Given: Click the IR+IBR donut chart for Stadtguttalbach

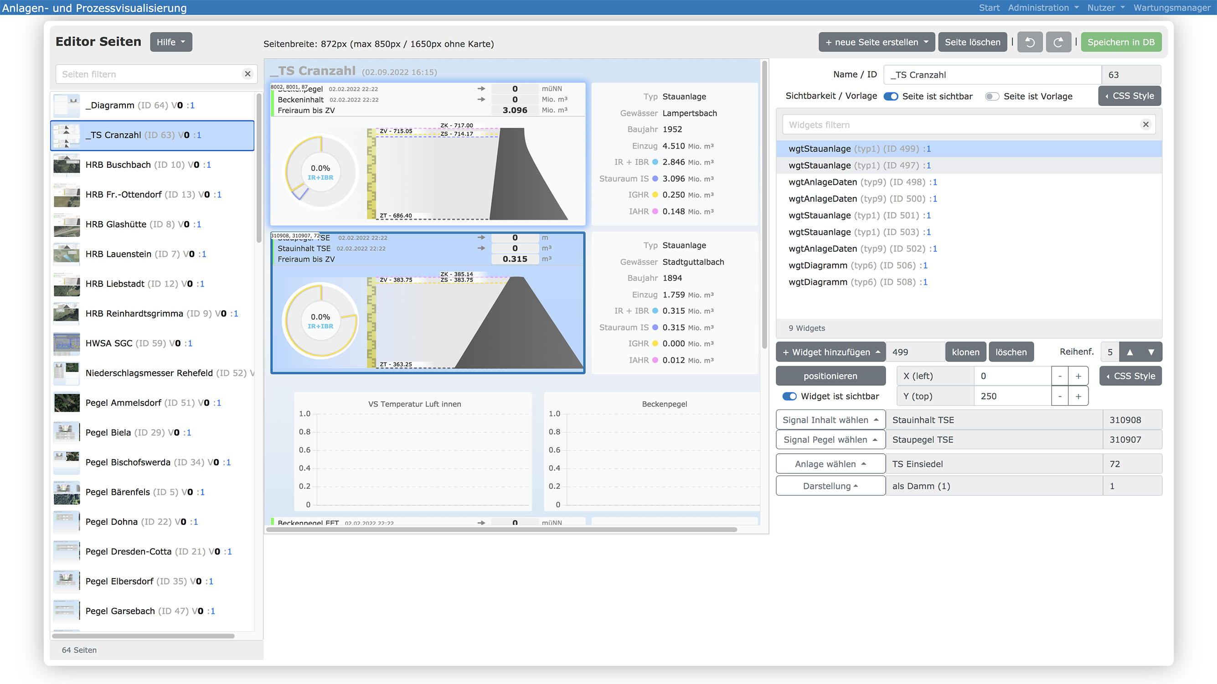Looking at the screenshot, I should pos(321,321).
